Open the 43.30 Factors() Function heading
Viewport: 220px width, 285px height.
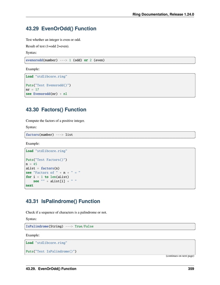pyautogui.click(x=56, y=110)
